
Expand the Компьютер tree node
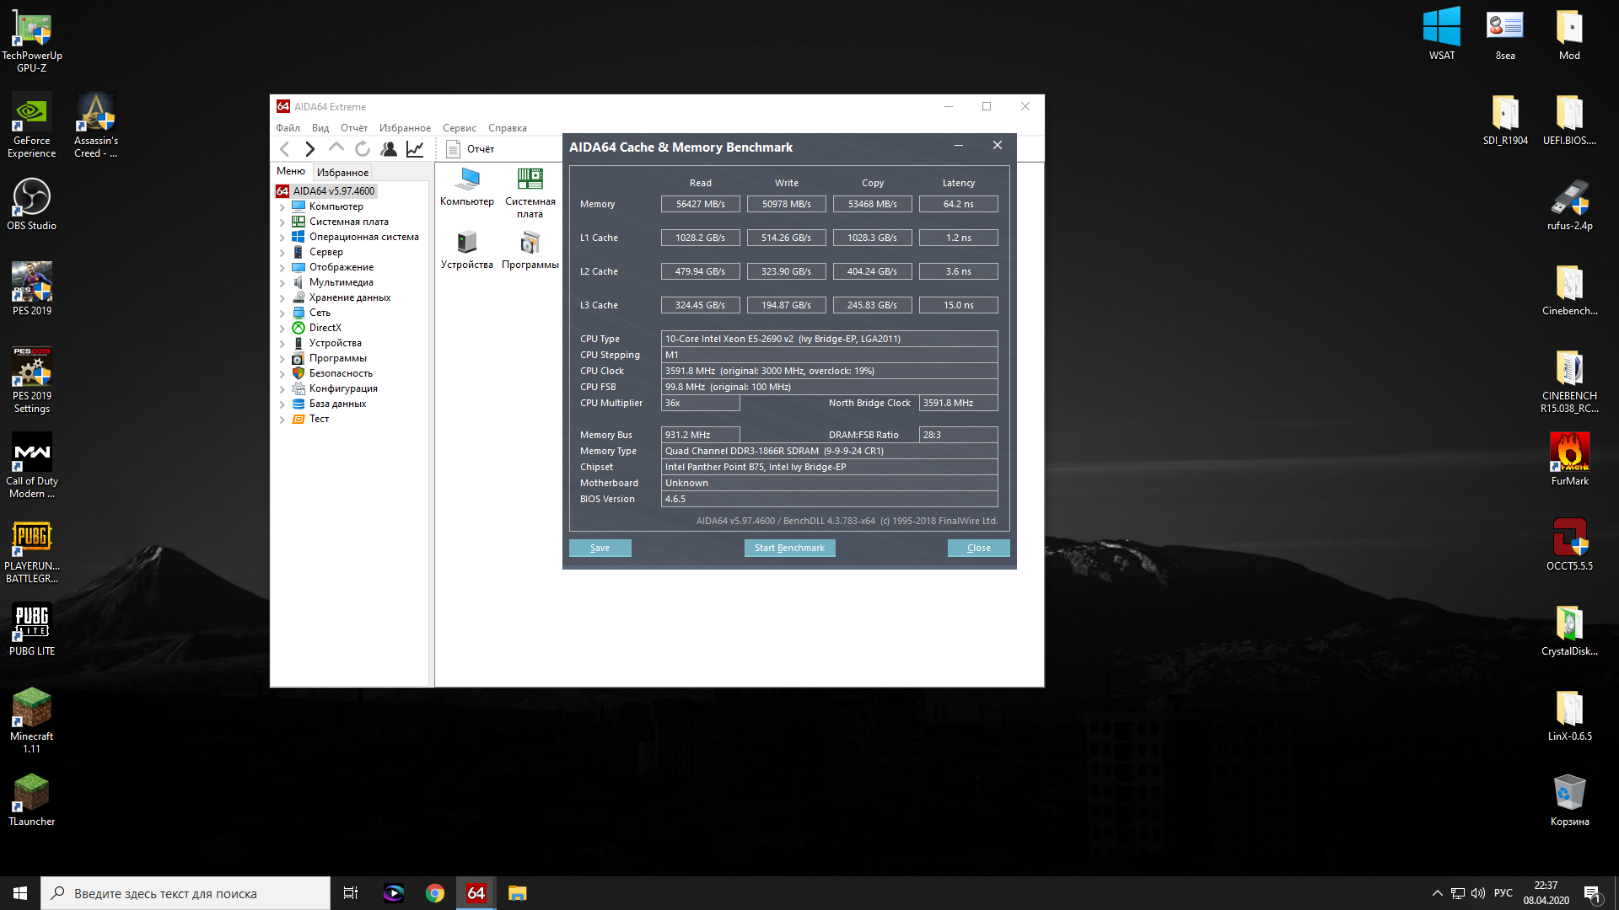click(x=282, y=207)
